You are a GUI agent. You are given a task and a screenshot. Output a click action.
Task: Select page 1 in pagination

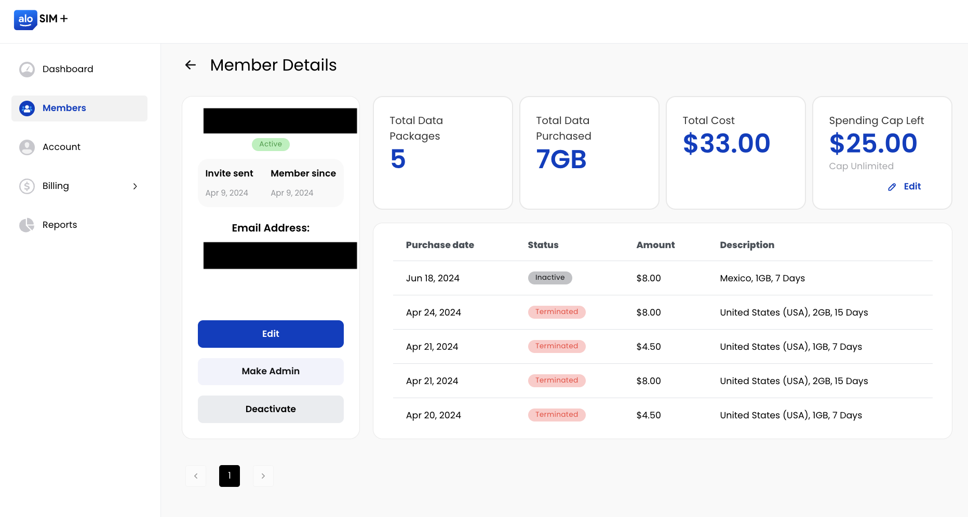[x=229, y=476]
